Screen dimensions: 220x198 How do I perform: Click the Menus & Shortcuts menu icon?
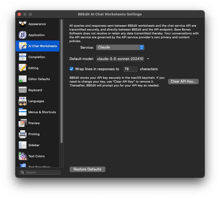coord(23,112)
